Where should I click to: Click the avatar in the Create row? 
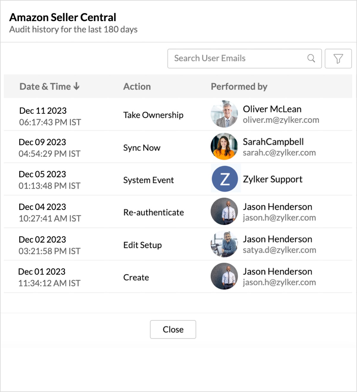(224, 276)
